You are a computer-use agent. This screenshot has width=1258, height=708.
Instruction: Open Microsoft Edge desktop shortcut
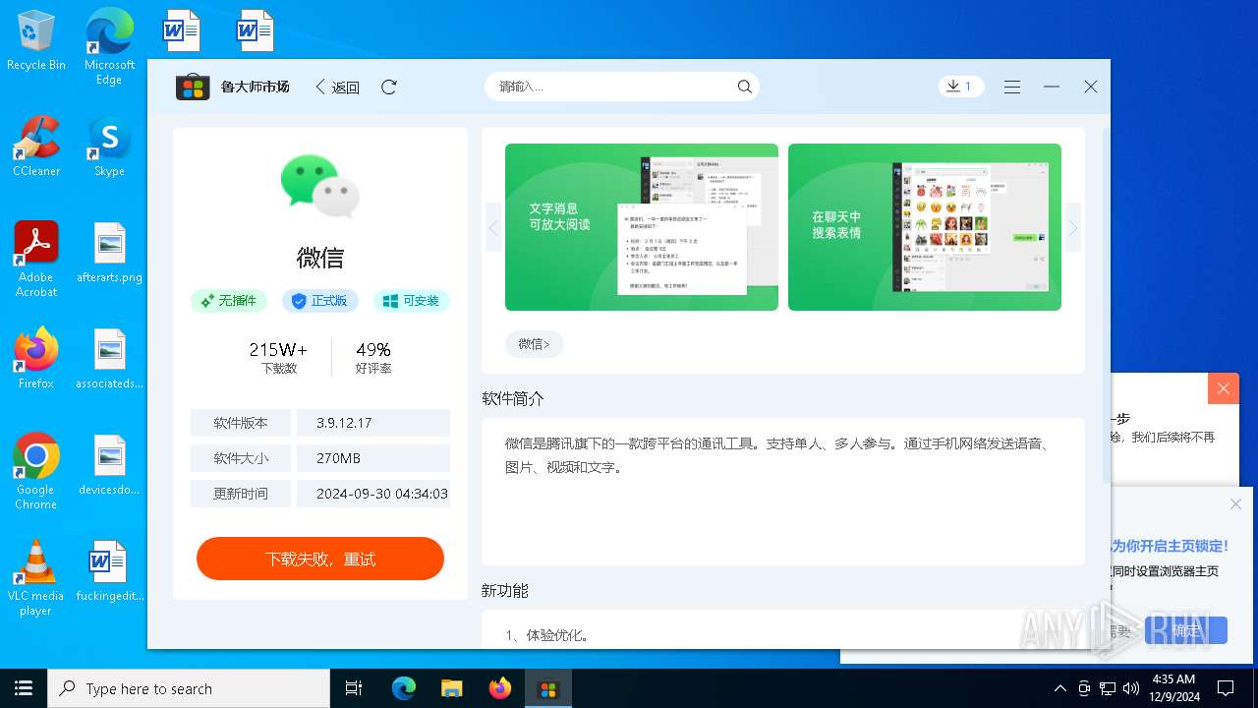pyautogui.click(x=109, y=45)
